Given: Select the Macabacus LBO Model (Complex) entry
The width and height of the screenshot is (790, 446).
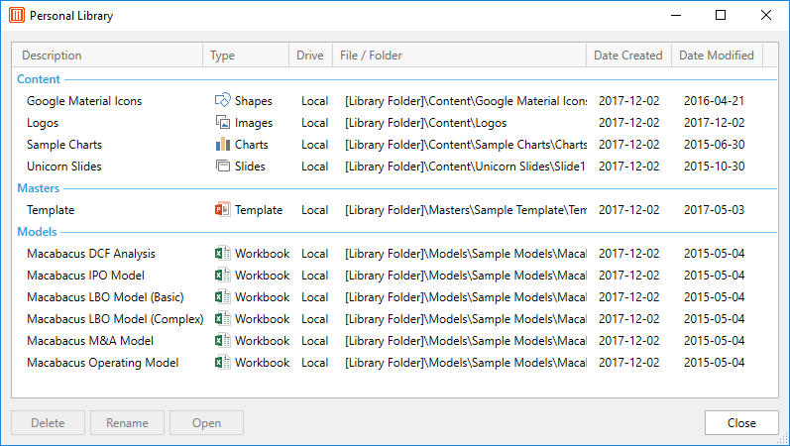Looking at the screenshot, I should (x=115, y=319).
